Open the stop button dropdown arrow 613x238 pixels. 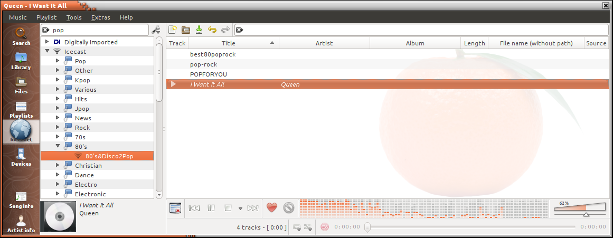(240, 208)
